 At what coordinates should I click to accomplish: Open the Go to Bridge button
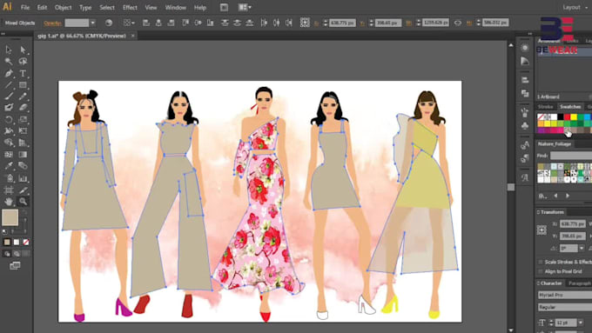[224, 7]
